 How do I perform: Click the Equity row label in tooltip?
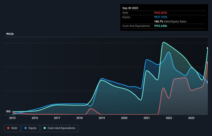(126, 17)
